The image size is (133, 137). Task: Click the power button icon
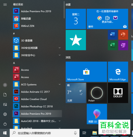click(x=5, y=124)
